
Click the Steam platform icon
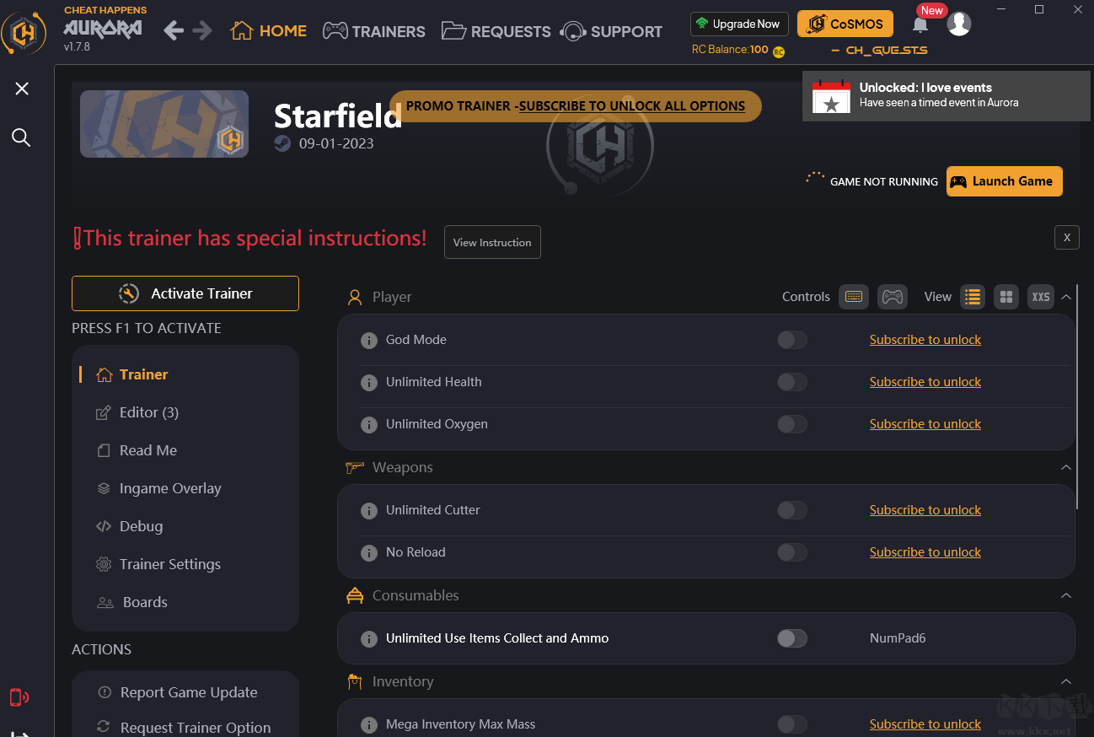click(x=282, y=143)
